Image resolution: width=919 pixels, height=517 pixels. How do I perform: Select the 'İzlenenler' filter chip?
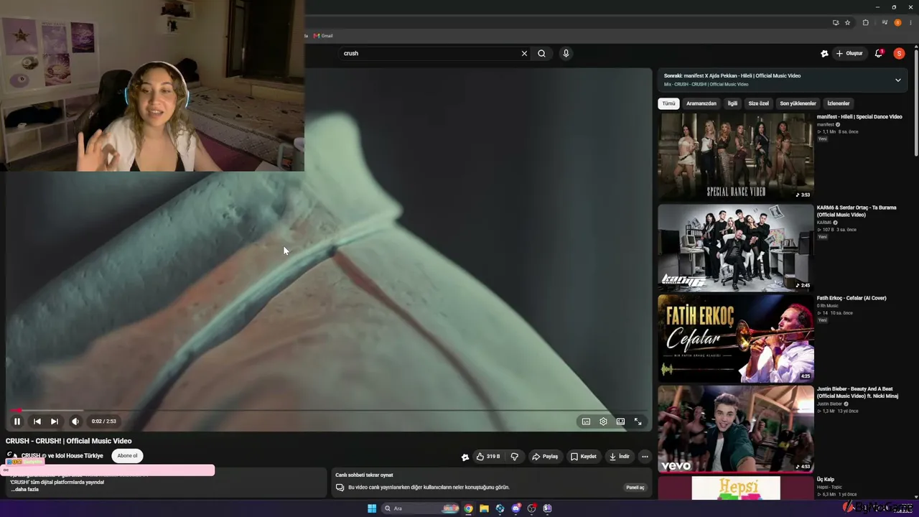[x=838, y=103]
